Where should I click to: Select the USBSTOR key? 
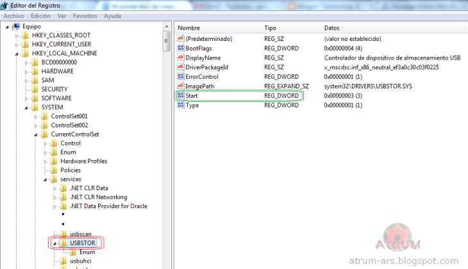(83, 243)
